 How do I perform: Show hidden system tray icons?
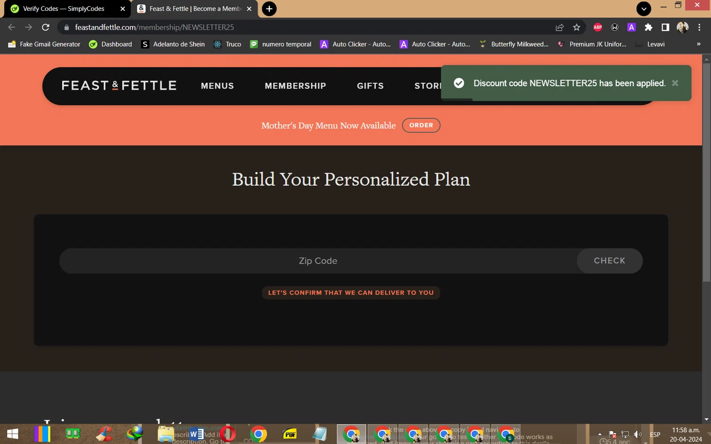pyautogui.click(x=600, y=434)
